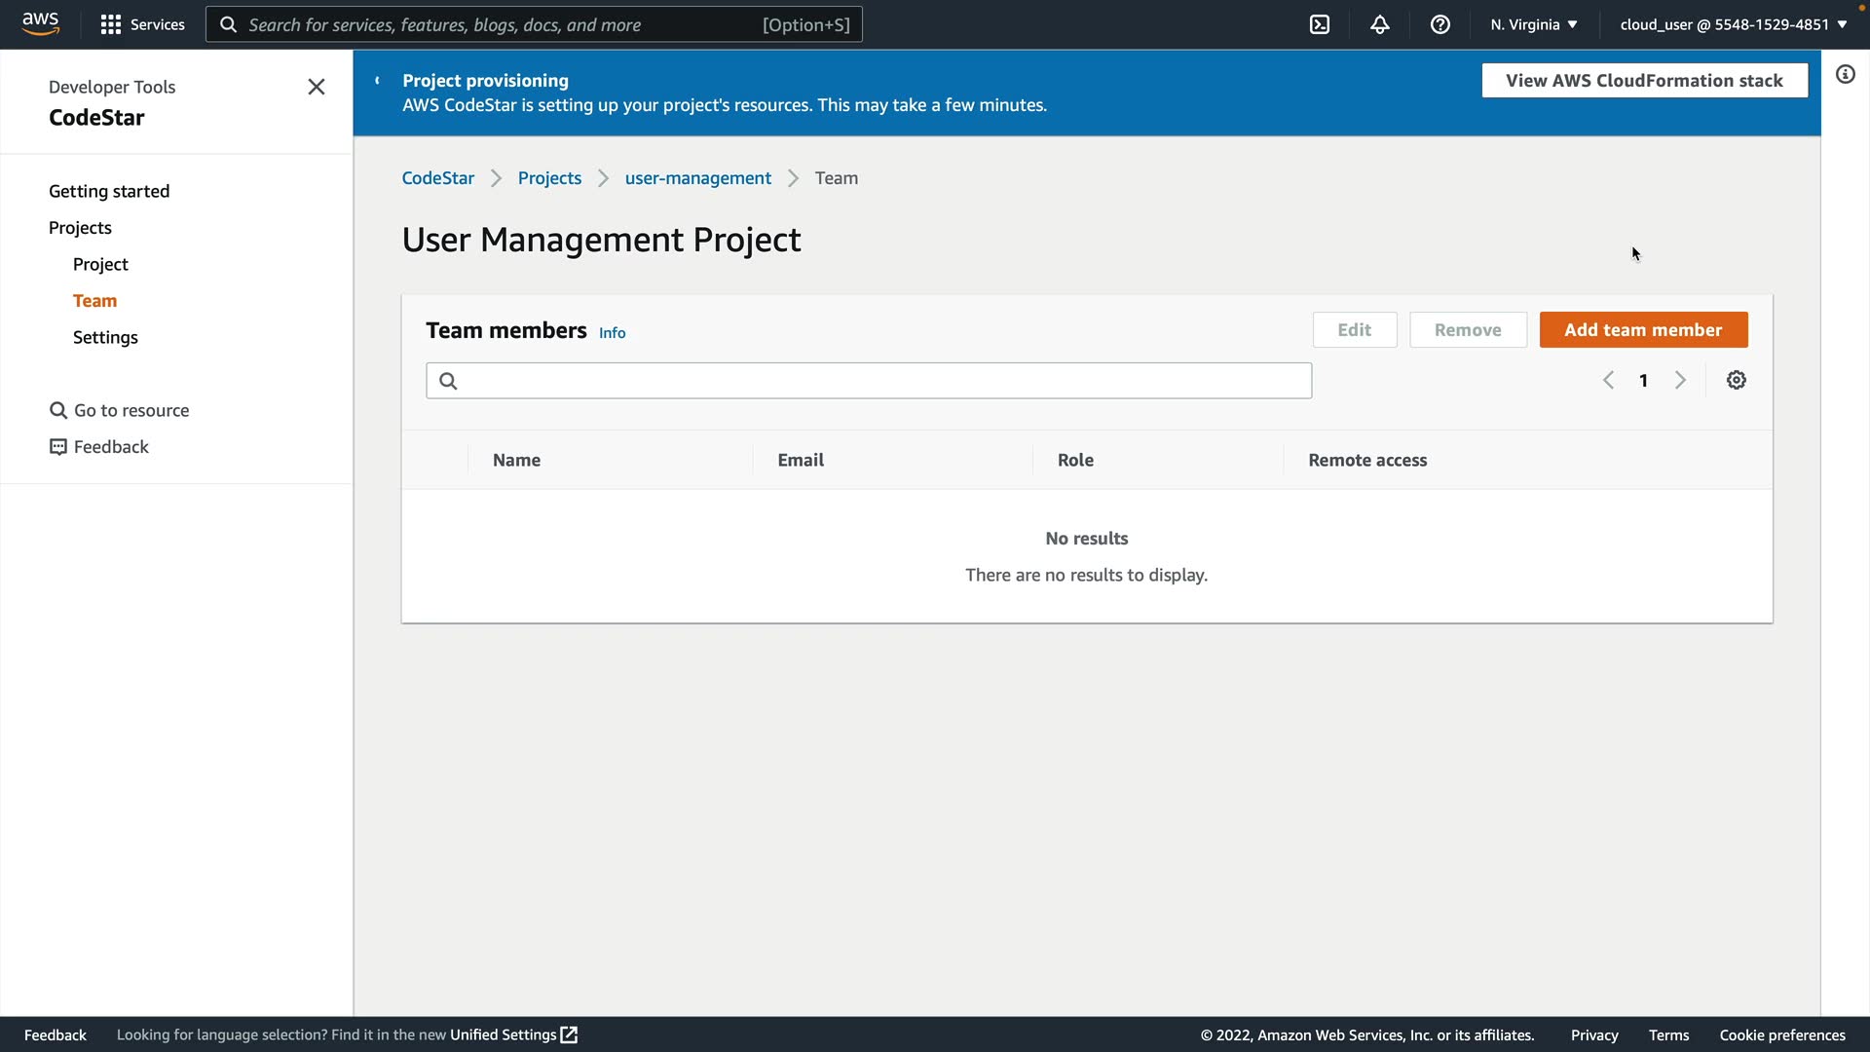Open table preferences gear icon

1737,381
